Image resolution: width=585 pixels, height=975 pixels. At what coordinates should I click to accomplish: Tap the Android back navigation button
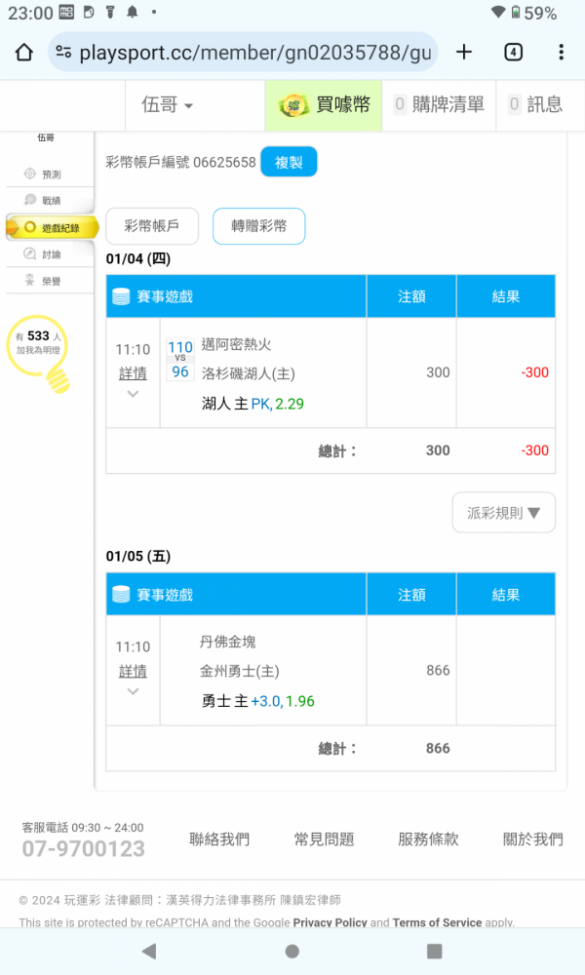(x=148, y=951)
